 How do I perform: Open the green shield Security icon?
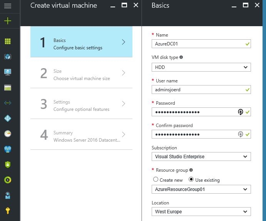(x=8, y=164)
